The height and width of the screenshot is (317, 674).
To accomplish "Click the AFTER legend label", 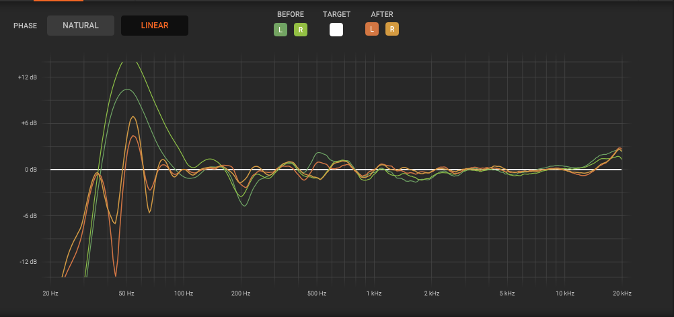I will pos(382,14).
